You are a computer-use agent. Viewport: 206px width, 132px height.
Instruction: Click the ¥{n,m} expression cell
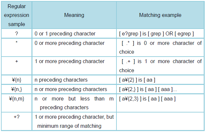pos(16,99)
